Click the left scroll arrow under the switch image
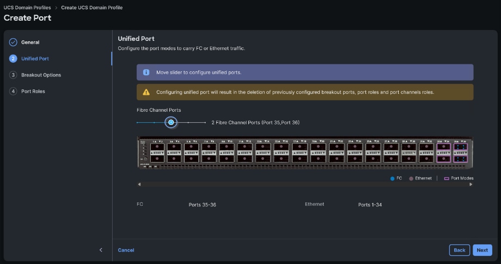Image resolution: width=501 pixels, height=264 pixels. tap(139, 184)
